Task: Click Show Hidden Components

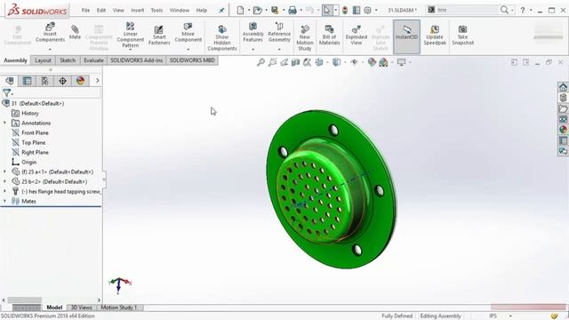Action: [x=222, y=37]
